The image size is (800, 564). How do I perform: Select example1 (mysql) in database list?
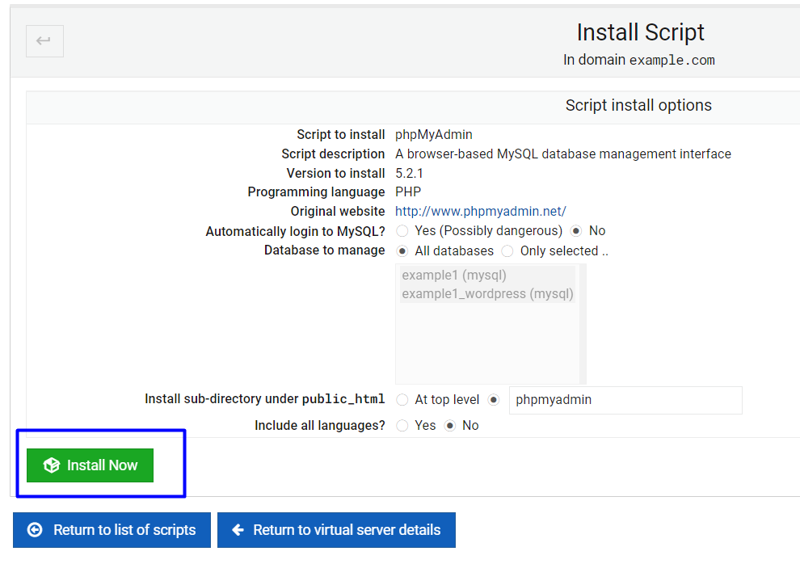(487, 275)
